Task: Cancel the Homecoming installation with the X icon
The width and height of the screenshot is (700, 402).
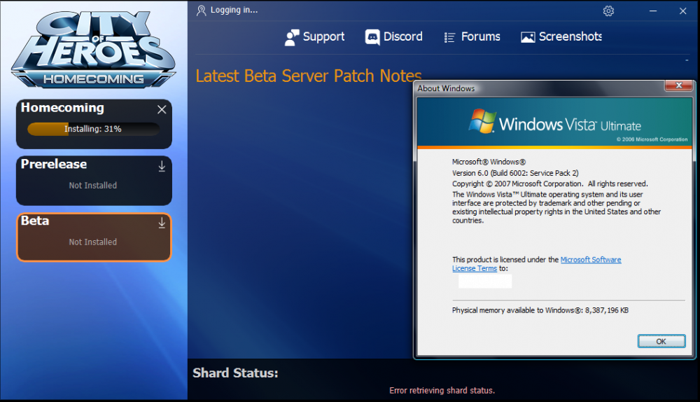Action: pyautogui.click(x=162, y=110)
